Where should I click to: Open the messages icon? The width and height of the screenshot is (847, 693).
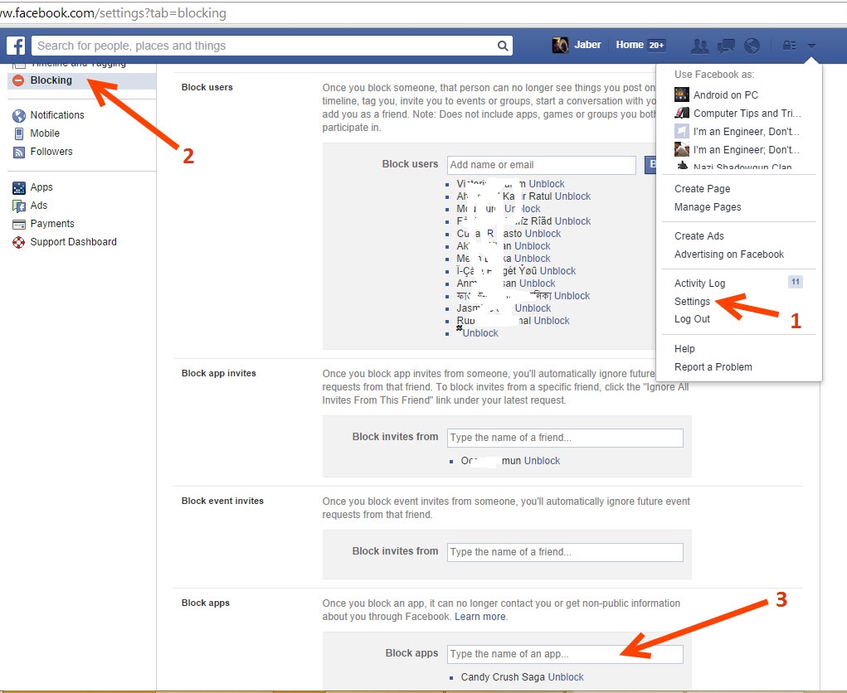tap(726, 46)
